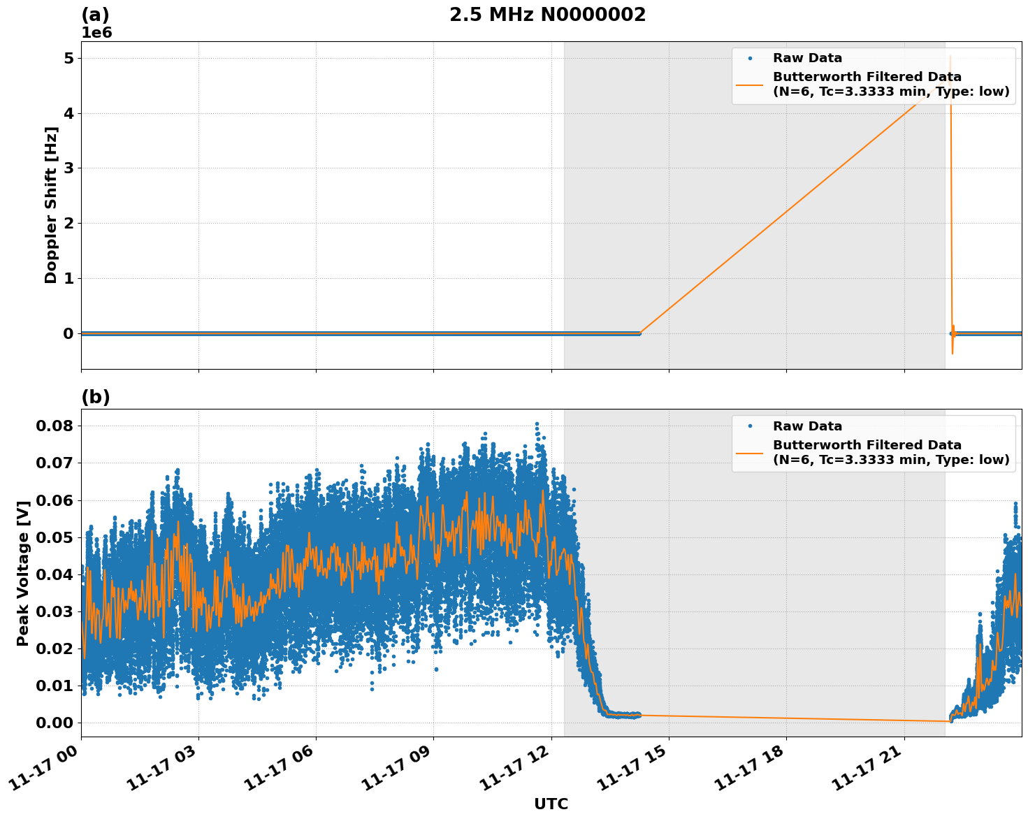Image resolution: width=1028 pixels, height=819 pixels.
Task: Click the blue Raw Data marker in panel (b) legend
Action: point(750,426)
